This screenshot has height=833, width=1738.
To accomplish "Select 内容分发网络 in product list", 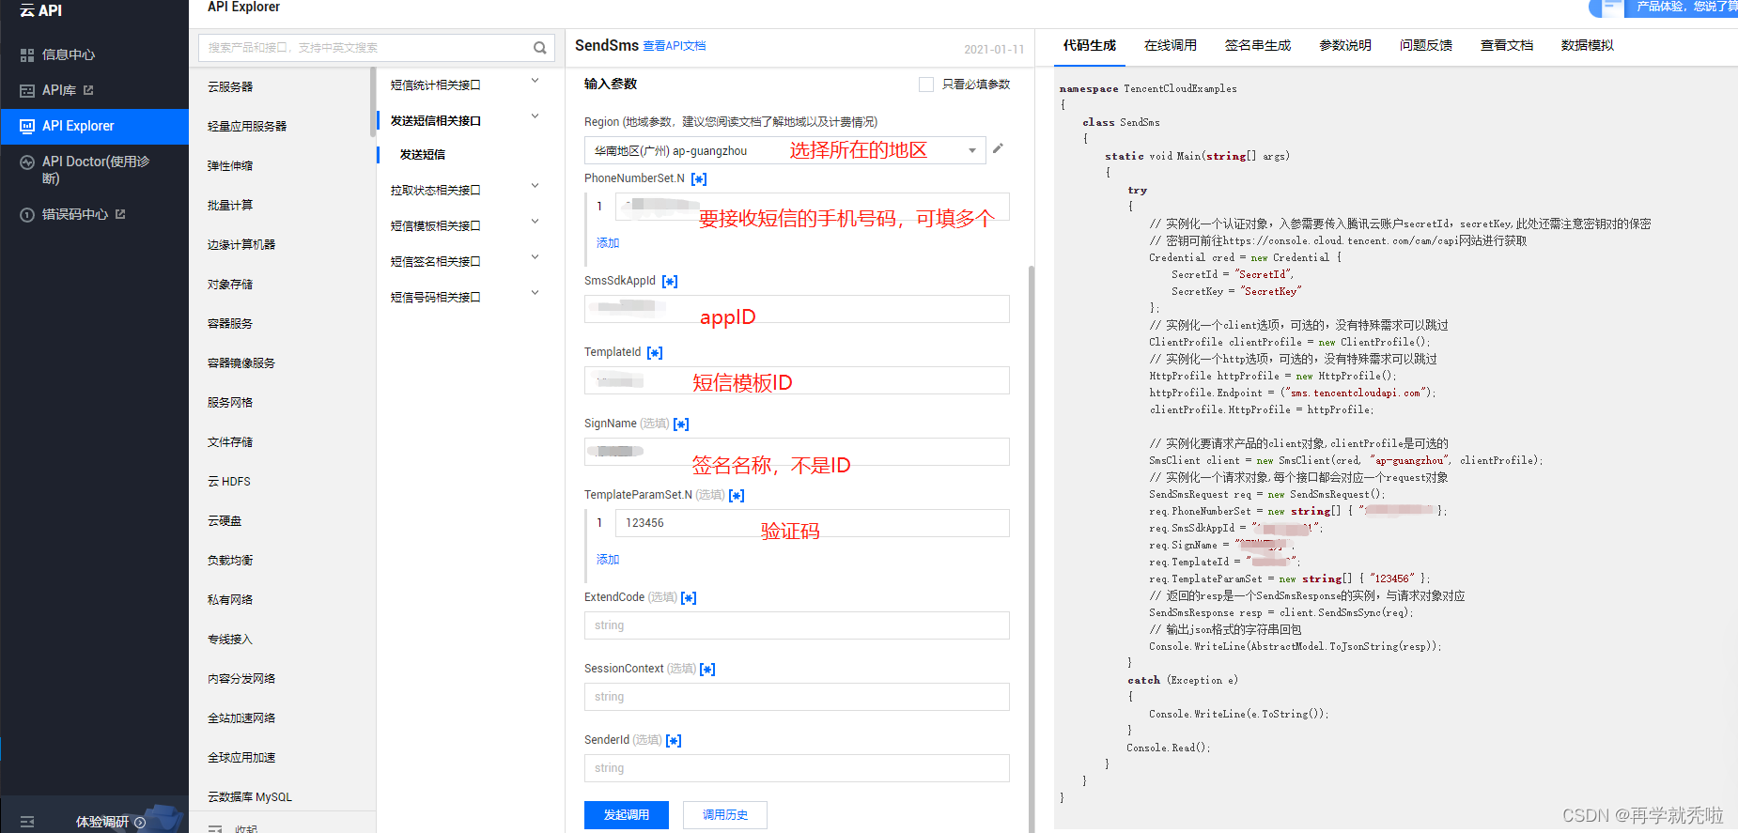I will [x=241, y=678].
